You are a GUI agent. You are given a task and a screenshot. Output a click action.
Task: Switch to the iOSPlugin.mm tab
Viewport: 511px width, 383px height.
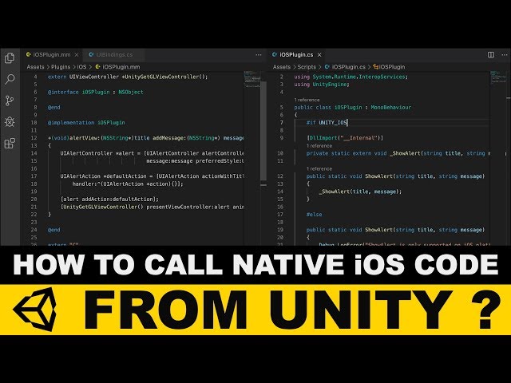coord(52,55)
